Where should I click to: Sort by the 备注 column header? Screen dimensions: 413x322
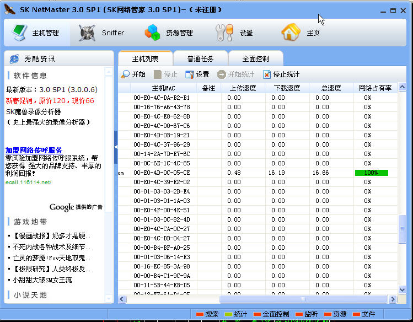click(x=208, y=88)
